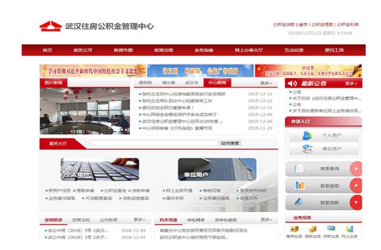Image resolution: width=381 pixels, height=250 pixels.
Task: Open 网上办事大厅 in the navigation bar
Action: (x=249, y=50)
